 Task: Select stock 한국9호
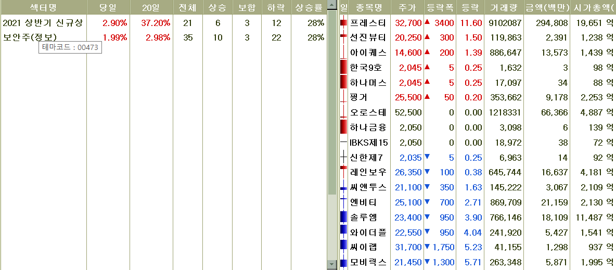pos(366,68)
